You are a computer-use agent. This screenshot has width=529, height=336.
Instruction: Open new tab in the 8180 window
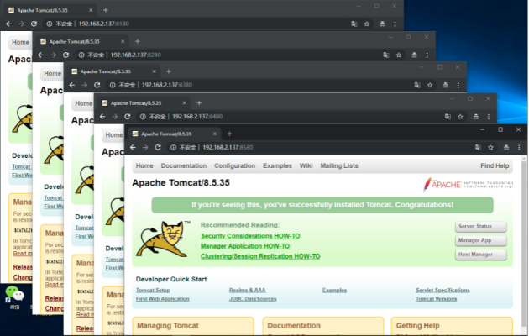tap(105, 10)
